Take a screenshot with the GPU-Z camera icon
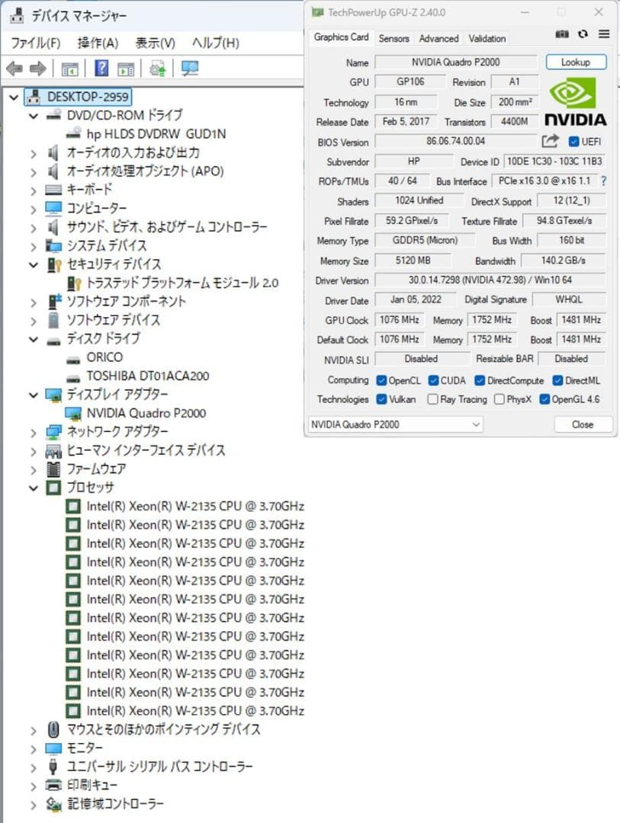 coord(562,34)
